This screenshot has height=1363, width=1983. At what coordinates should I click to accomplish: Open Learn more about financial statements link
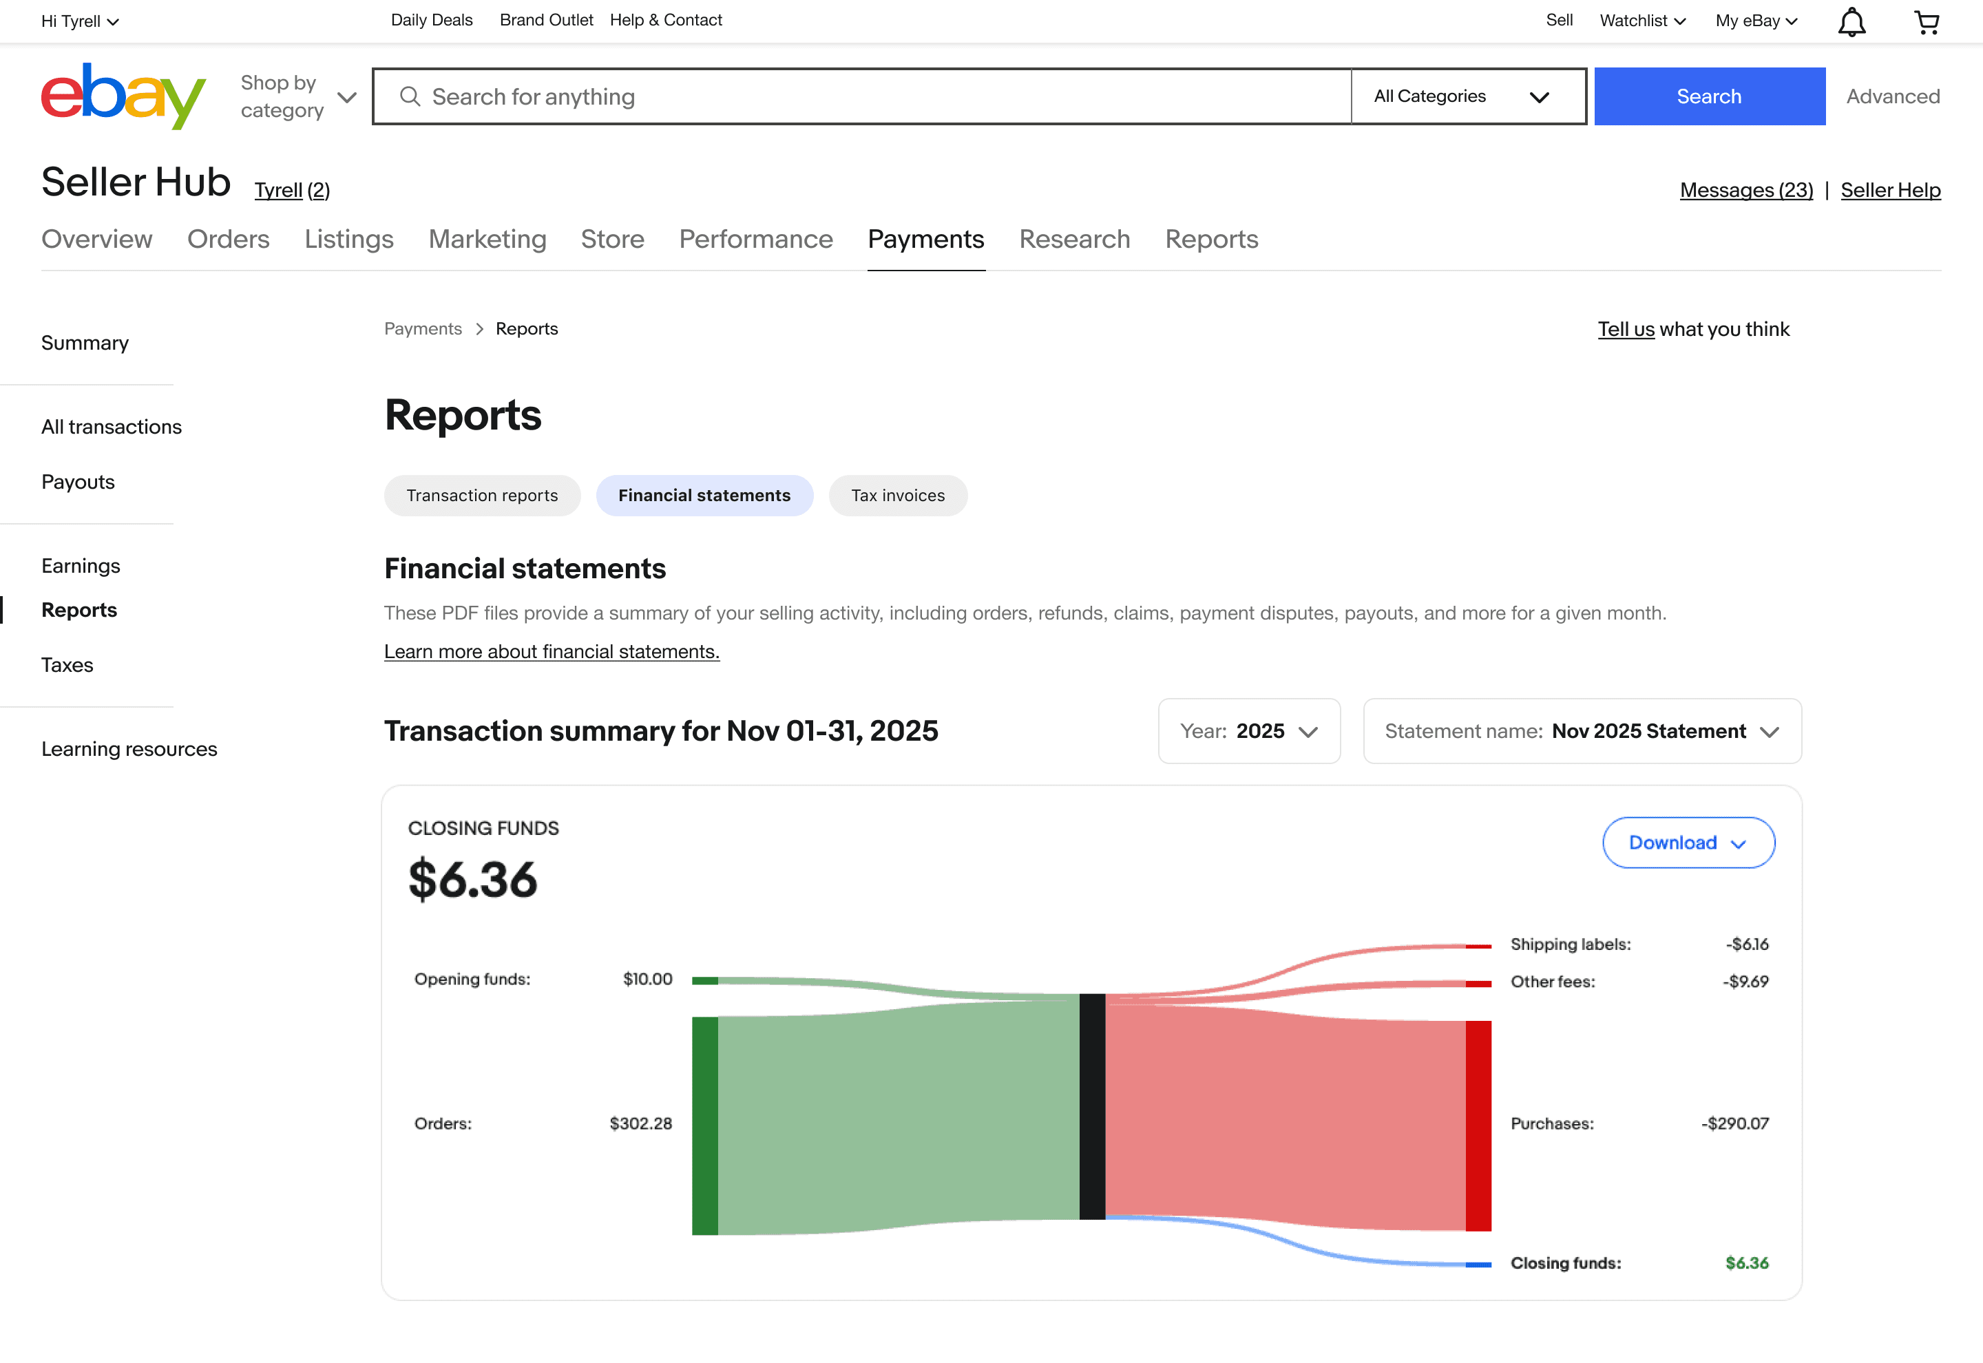552,652
